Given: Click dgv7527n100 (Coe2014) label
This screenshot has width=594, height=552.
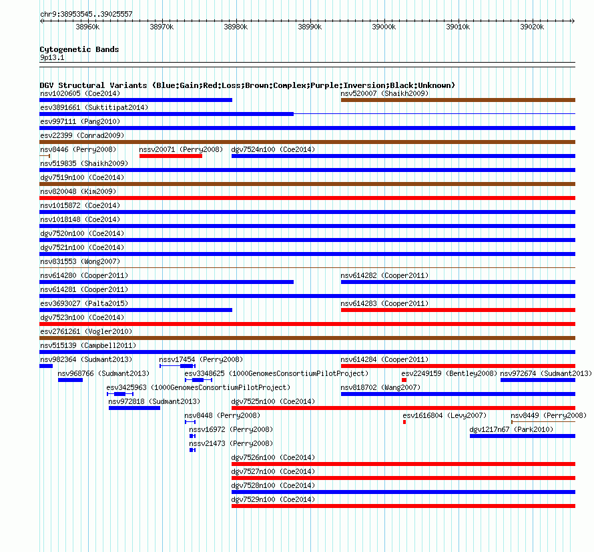Looking at the screenshot, I should (273, 471).
